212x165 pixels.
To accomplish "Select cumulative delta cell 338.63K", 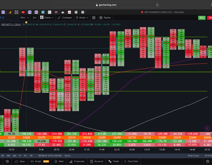I will [x=117, y=141].
